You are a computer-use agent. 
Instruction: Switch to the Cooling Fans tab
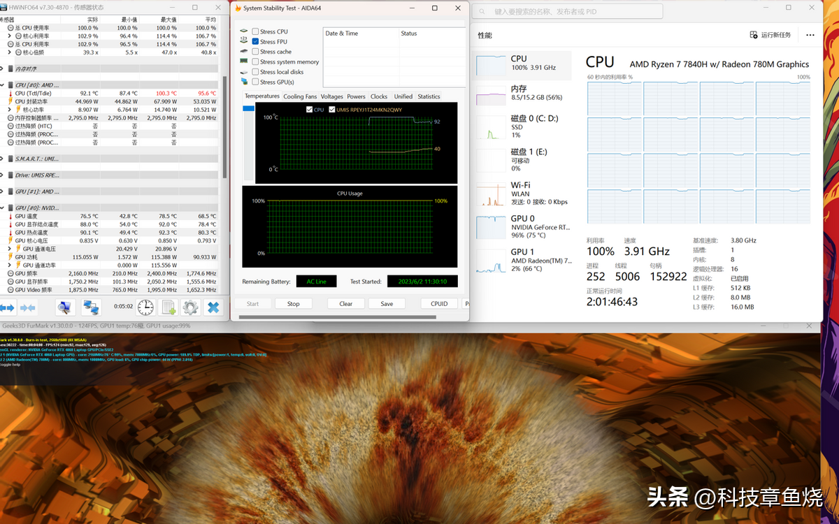point(299,96)
